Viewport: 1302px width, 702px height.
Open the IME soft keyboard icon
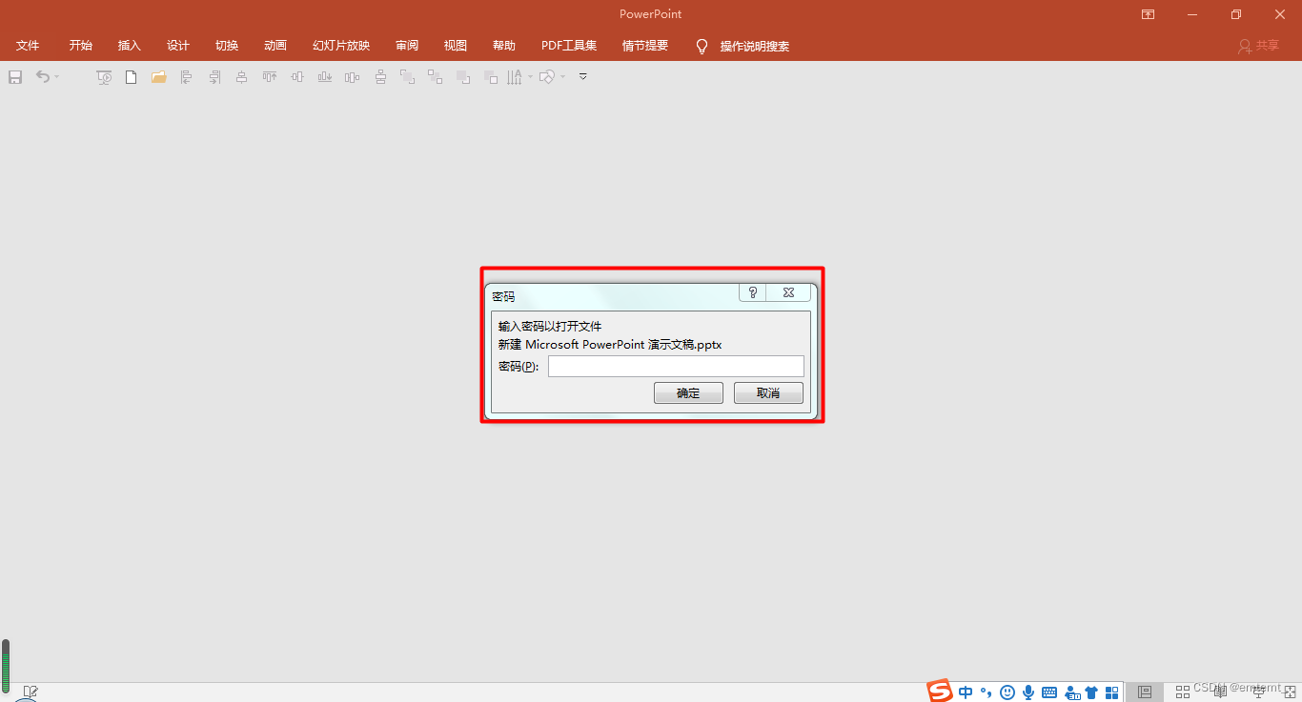pyautogui.click(x=1049, y=692)
